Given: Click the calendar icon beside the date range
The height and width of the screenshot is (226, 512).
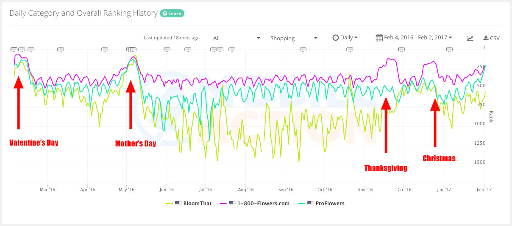Looking at the screenshot, I should coord(379,38).
